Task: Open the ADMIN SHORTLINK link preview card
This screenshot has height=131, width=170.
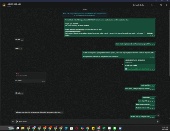Action: point(140,61)
